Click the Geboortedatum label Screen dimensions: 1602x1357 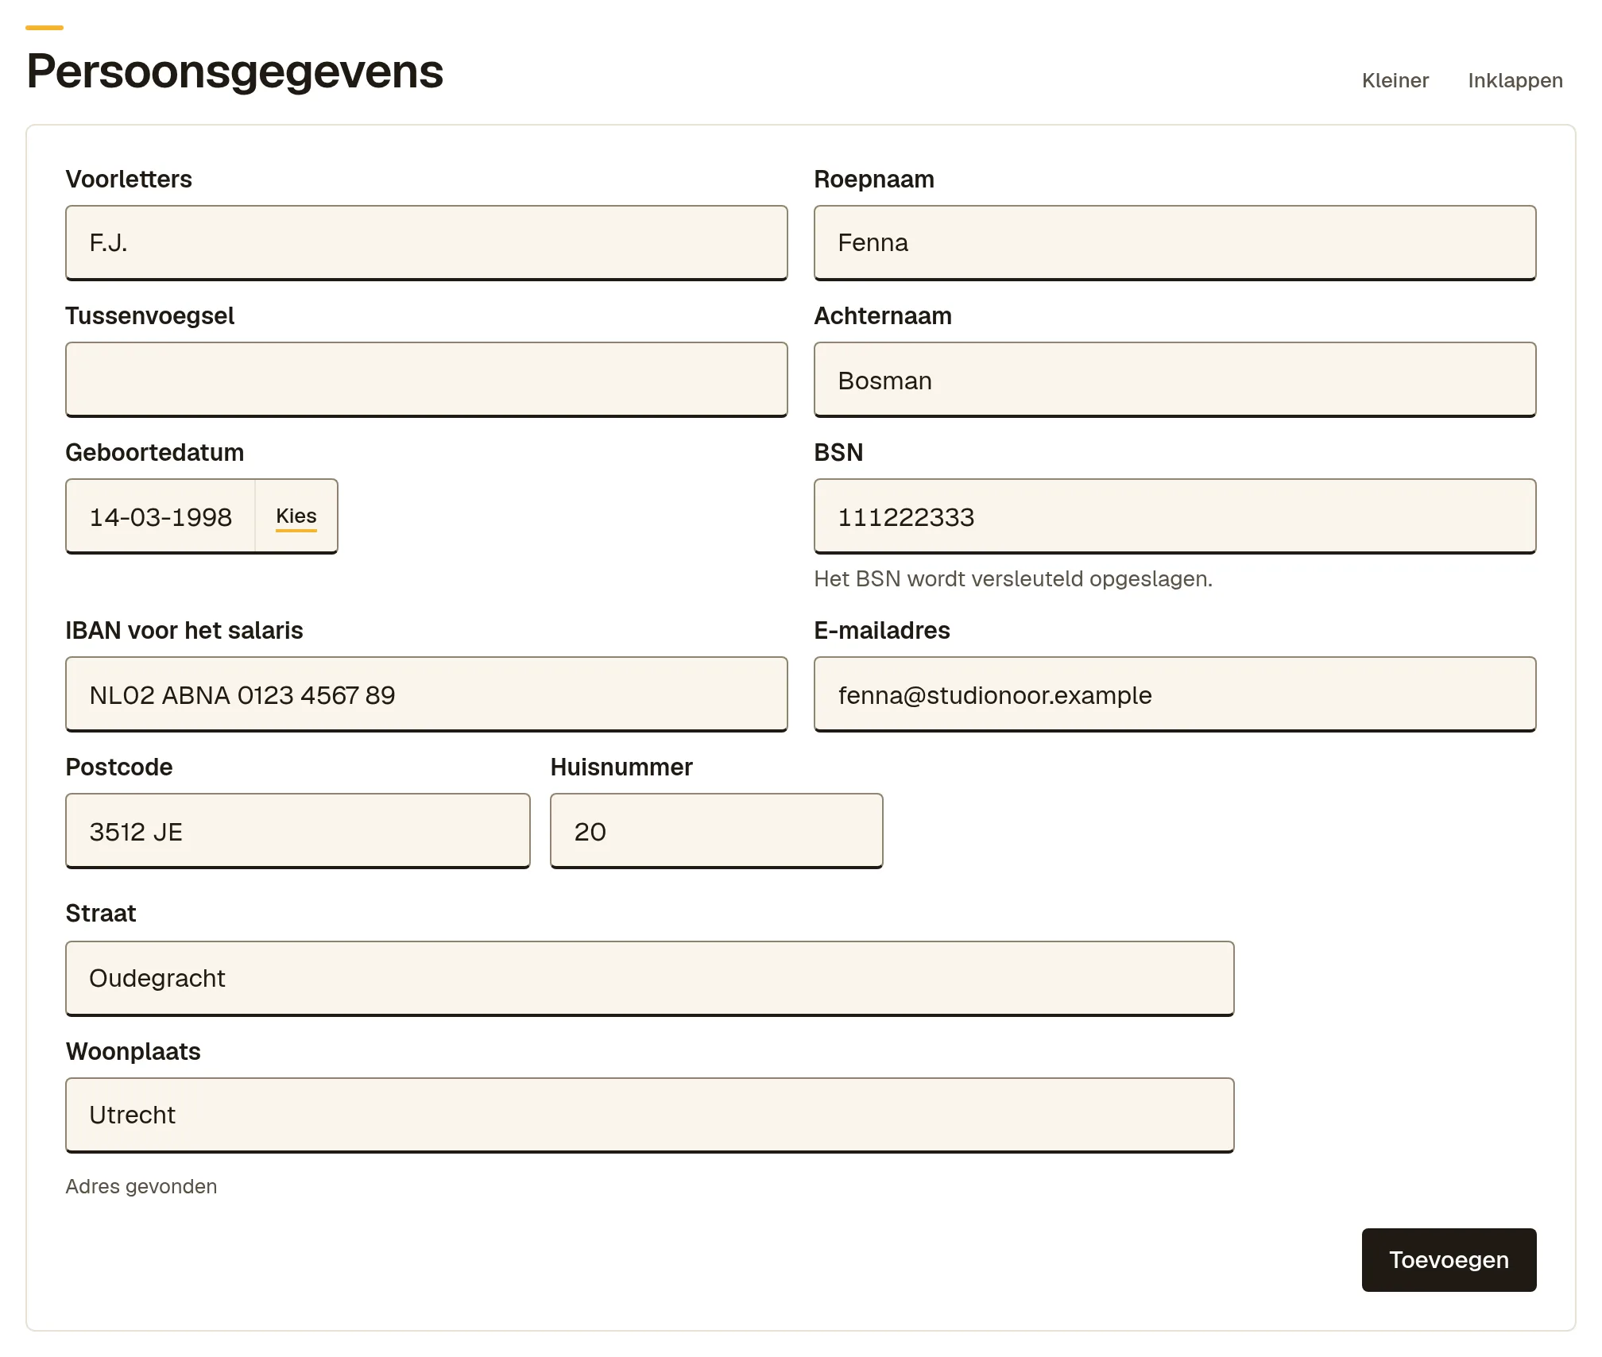[x=155, y=452]
